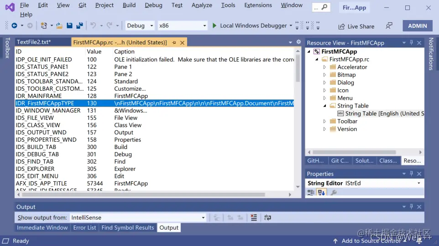Click the editor settings gear icon
This screenshot has width=439, height=246.
(298, 42)
